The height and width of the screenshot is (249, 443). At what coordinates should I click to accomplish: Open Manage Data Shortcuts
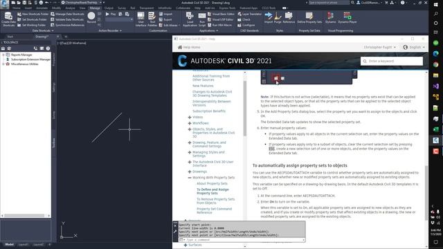click(x=67, y=14)
